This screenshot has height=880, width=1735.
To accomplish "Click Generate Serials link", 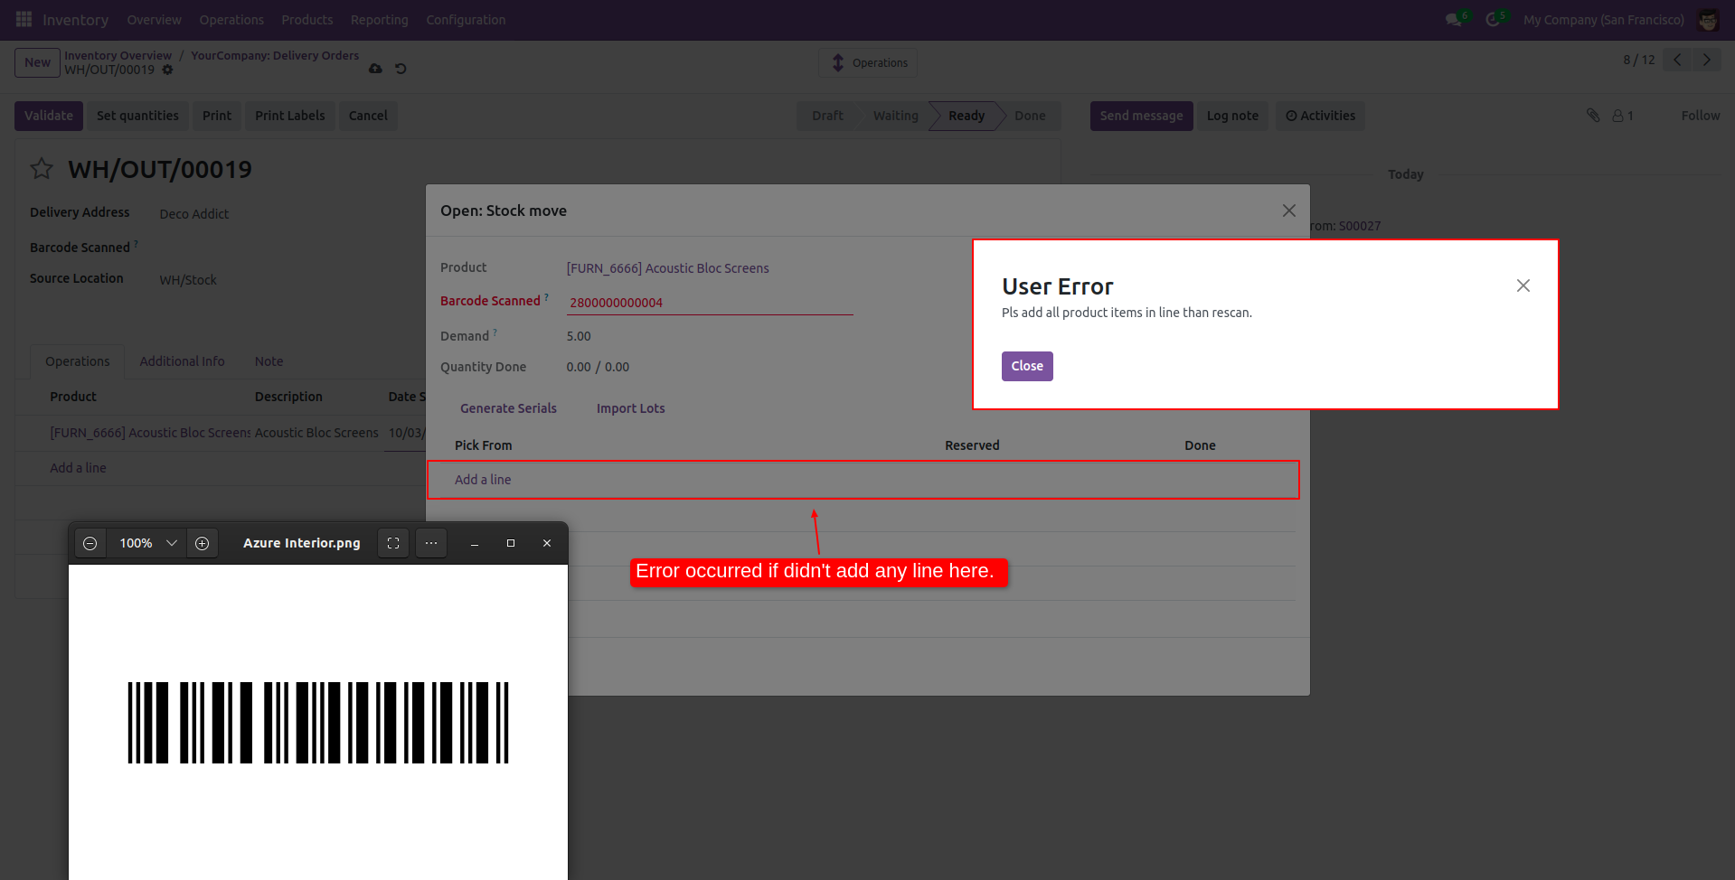I will (x=508, y=408).
